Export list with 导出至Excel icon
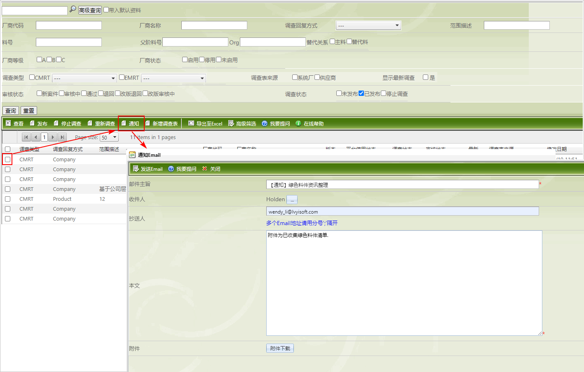Screen dimensions: 584x372 191,123
